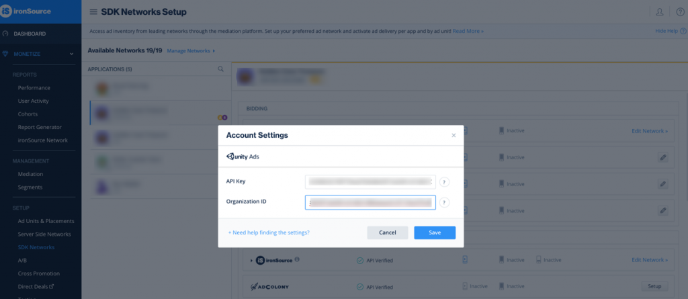Open the user account icon
The height and width of the screenshot is (299, 688).
click(660, 12)
